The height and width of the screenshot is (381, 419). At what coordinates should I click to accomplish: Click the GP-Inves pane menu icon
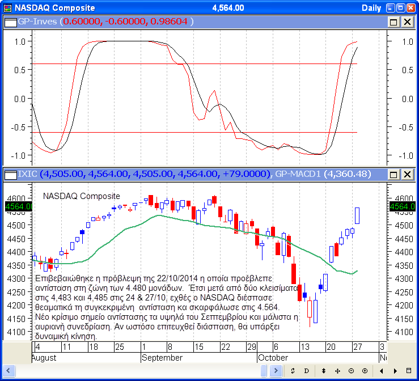(10, 22)
